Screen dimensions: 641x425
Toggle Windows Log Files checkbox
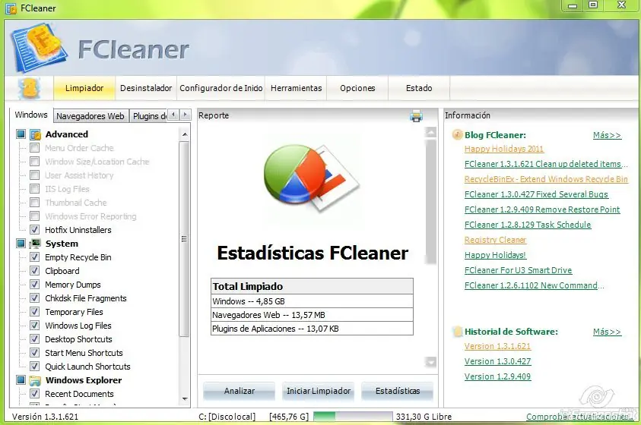pos(35,326)
